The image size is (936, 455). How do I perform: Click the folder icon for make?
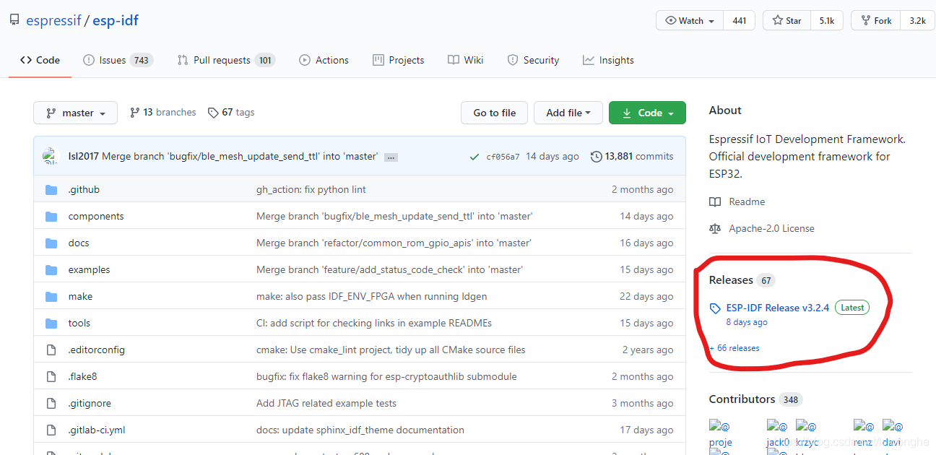[x=51, y=296]
